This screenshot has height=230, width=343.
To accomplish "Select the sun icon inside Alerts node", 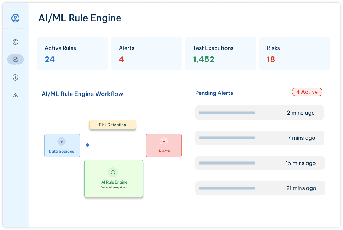I will pos(163,141).
